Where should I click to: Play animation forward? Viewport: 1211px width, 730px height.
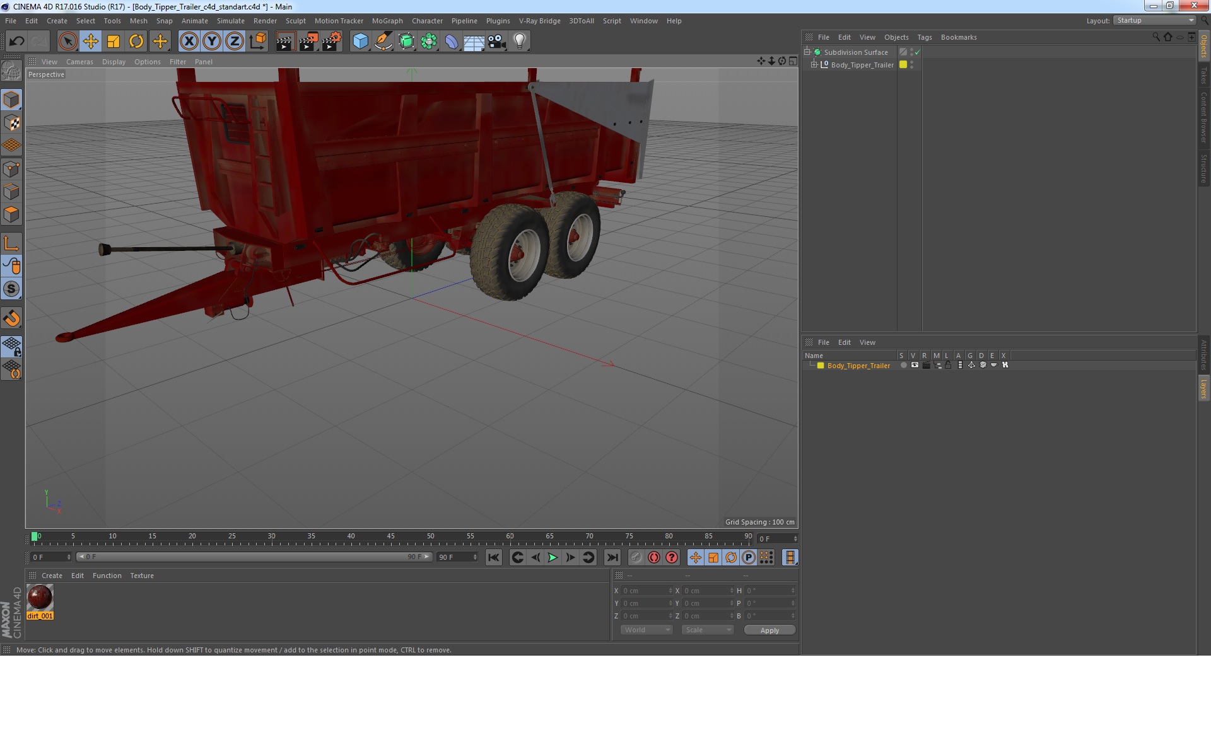pos(553,557)
